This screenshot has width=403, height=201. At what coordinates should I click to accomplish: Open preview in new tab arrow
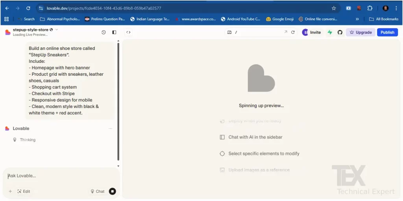pyautogui.click(x=286, y=32)
